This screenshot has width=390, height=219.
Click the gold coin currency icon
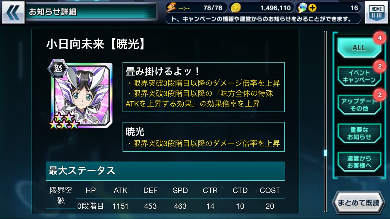point(235,8)
